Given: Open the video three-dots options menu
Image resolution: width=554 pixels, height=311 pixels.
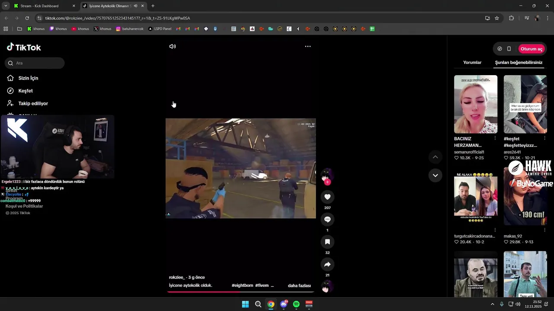Looking at the screenshot, I should tap(308, 46).
